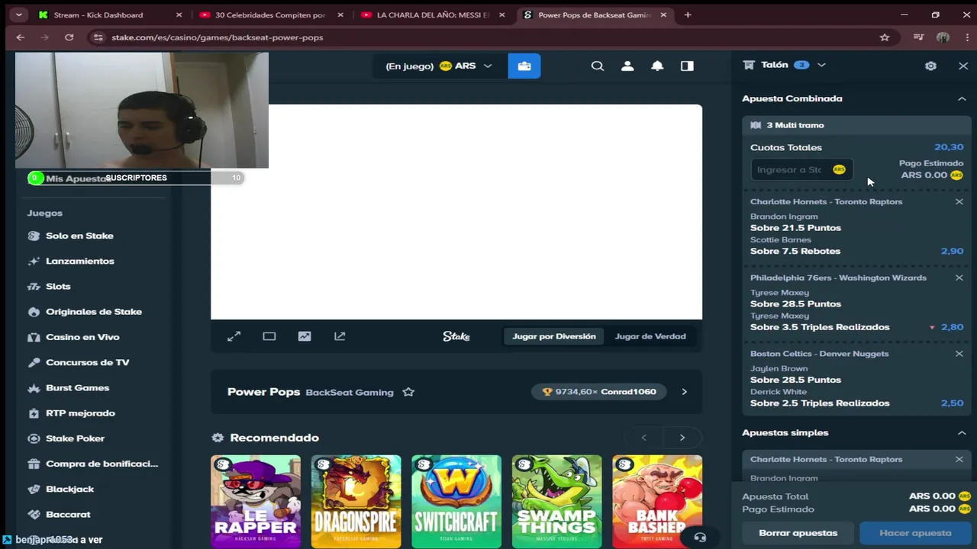Open Swamp Things game thumbnail
Screen dimensions: 977x549
click(x=557, y=502)
